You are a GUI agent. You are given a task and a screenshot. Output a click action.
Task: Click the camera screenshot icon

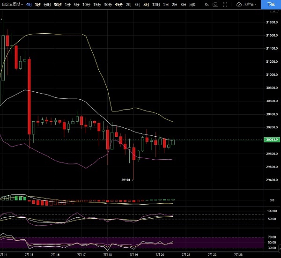[215, 4]
